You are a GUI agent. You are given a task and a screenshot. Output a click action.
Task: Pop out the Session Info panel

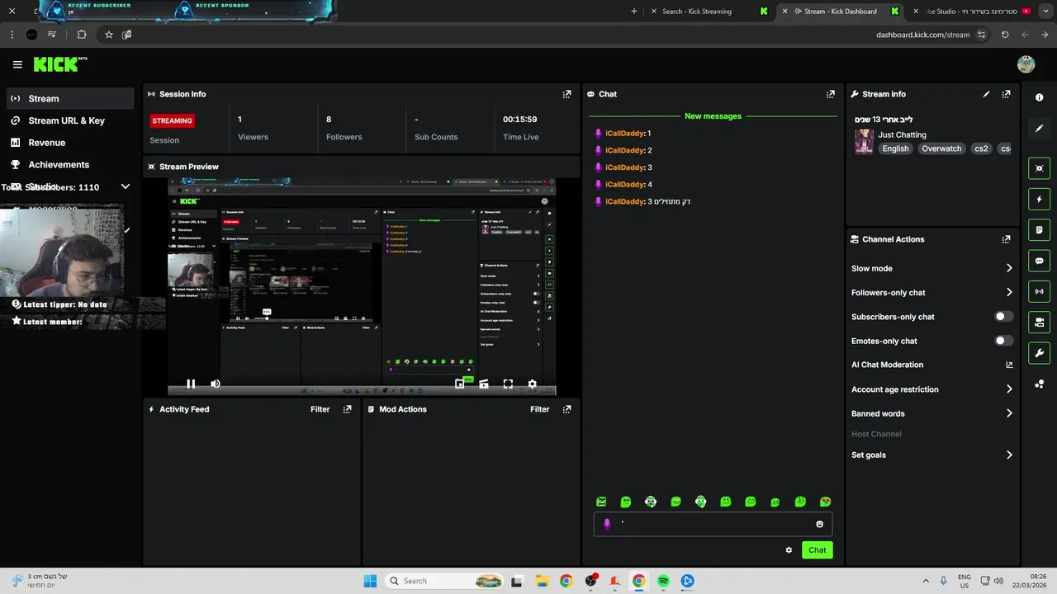click(x=566, y=94)
